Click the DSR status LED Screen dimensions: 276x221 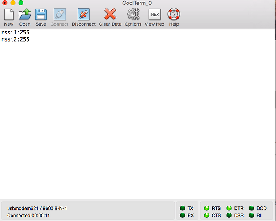(x=229, y=215)
